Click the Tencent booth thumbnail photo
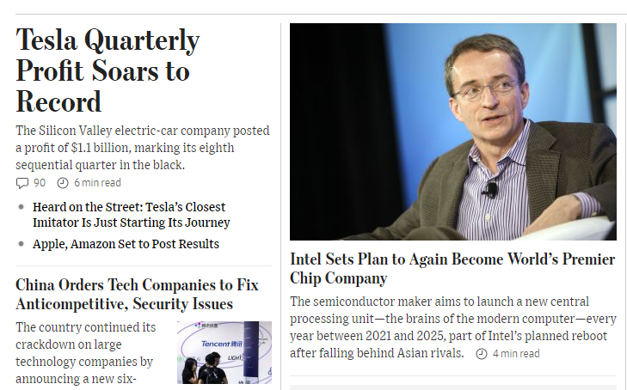The image size is (627, 390). click(224, 352)
